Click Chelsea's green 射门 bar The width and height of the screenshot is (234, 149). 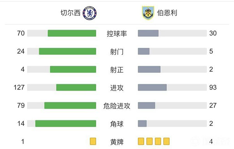pyautogui.click(x=67, y=51)
